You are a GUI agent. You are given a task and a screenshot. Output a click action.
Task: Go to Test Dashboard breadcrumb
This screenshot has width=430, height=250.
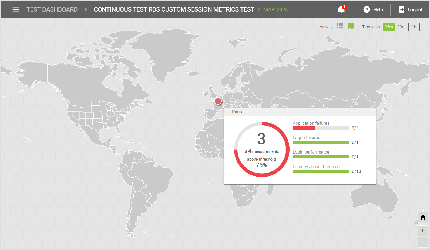pyautogui.click(x=52, y=9)
